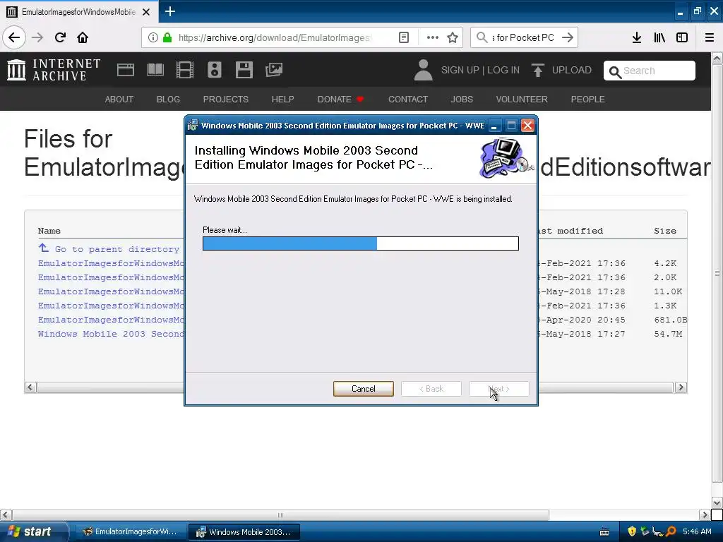Image resolution: width=723 pixels, height=542 pixels.
Task: Click the address bar URL field
Action: point(274,37)
